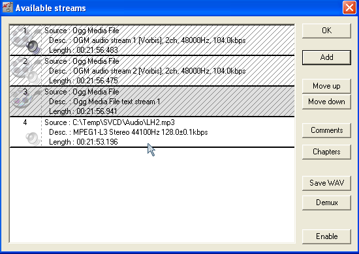
Task: Open the Comments dialog
Action: (x=326, y=130)
